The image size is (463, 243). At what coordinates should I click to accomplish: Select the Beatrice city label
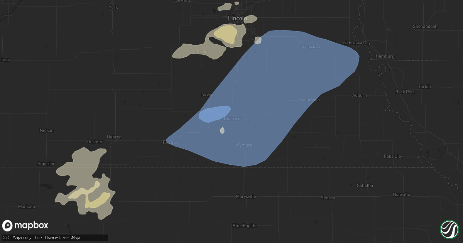(232, 119)
